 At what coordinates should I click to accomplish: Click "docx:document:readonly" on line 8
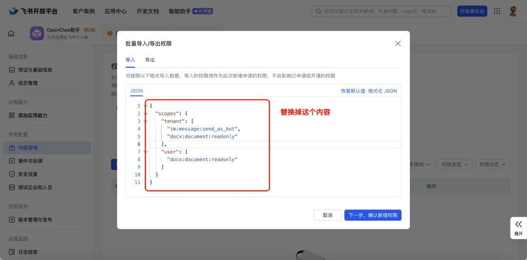(203, 160)
